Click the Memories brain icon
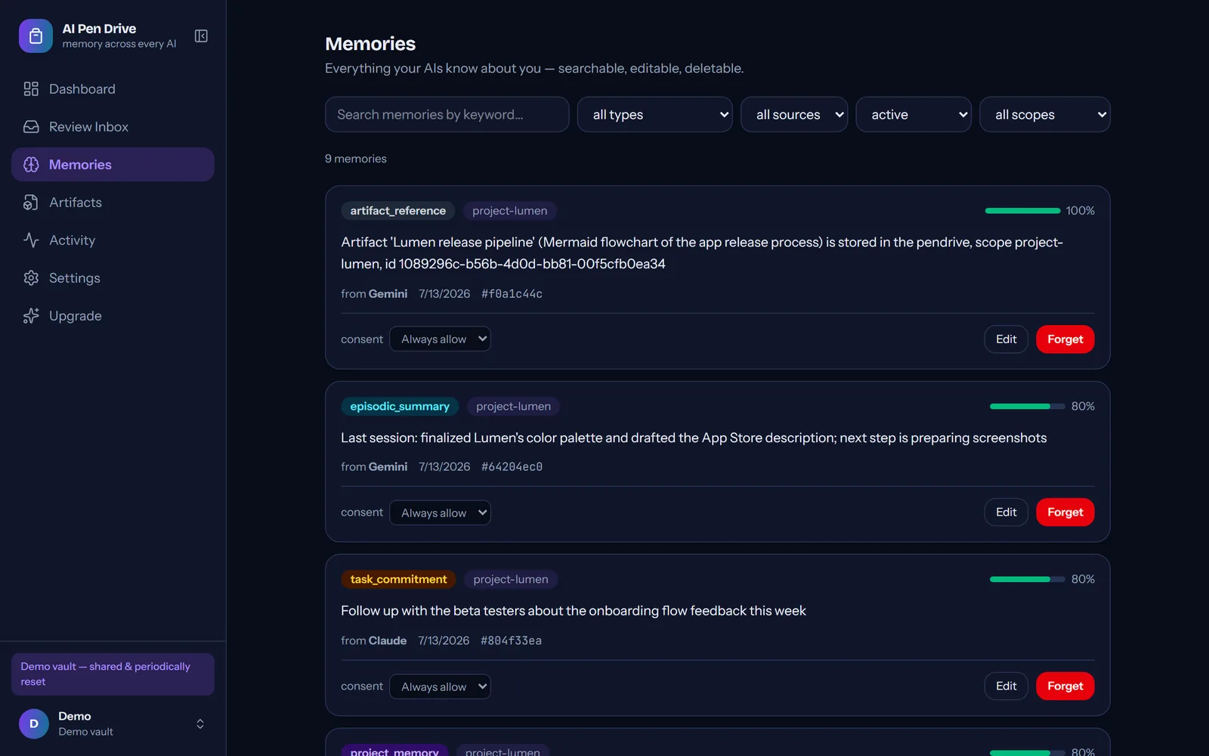 [x=31, y=165]
